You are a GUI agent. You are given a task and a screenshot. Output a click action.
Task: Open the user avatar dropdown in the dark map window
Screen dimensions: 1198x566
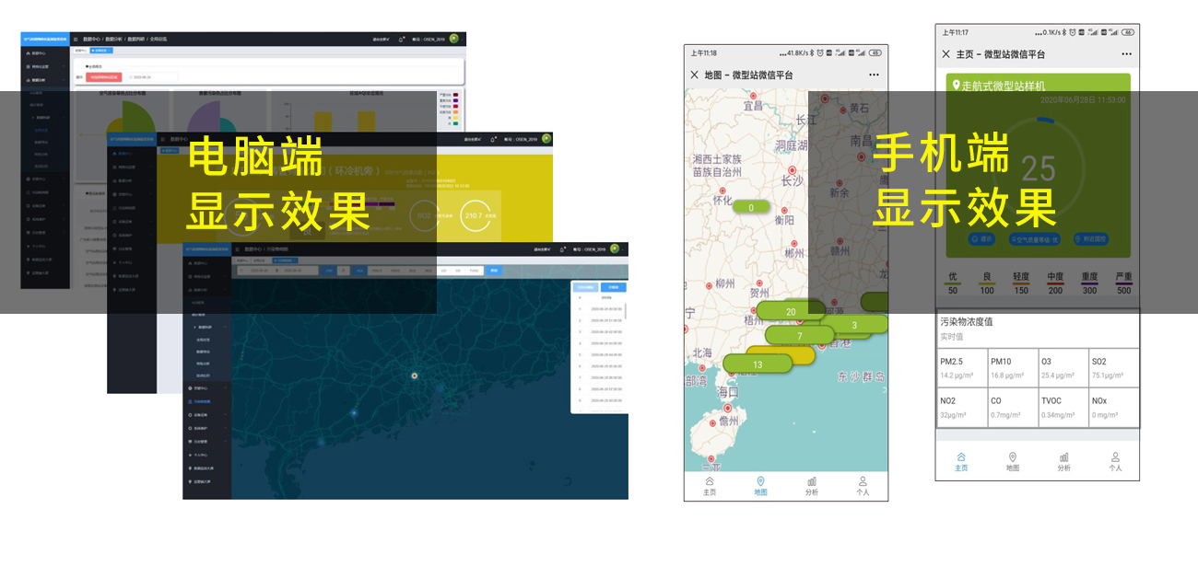point(617,248)
